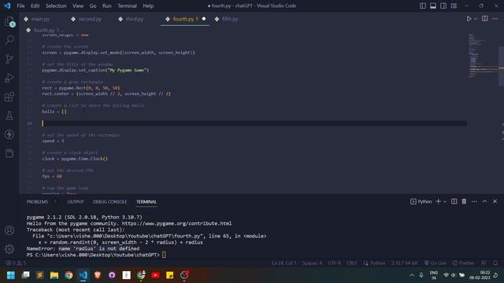Open the Manage gear in activity bar
This screenshot has height=283, width=504.
click(9, 248)
